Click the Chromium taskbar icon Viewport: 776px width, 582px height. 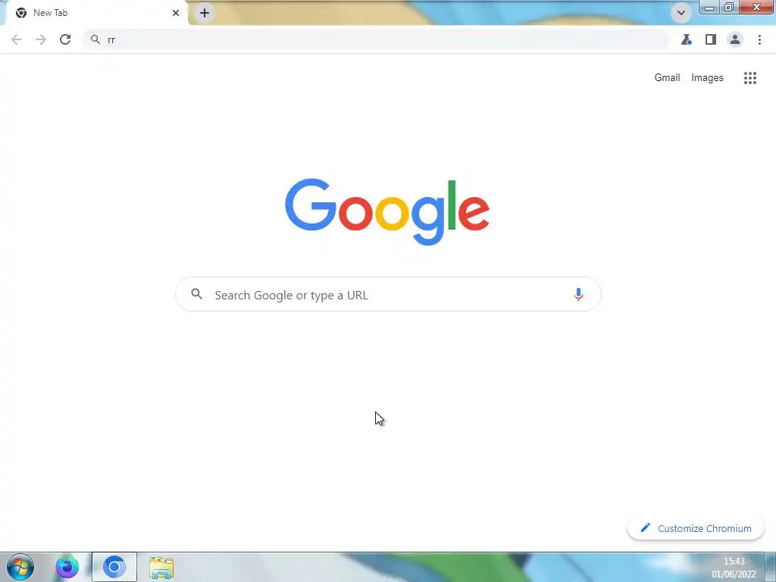114,567
